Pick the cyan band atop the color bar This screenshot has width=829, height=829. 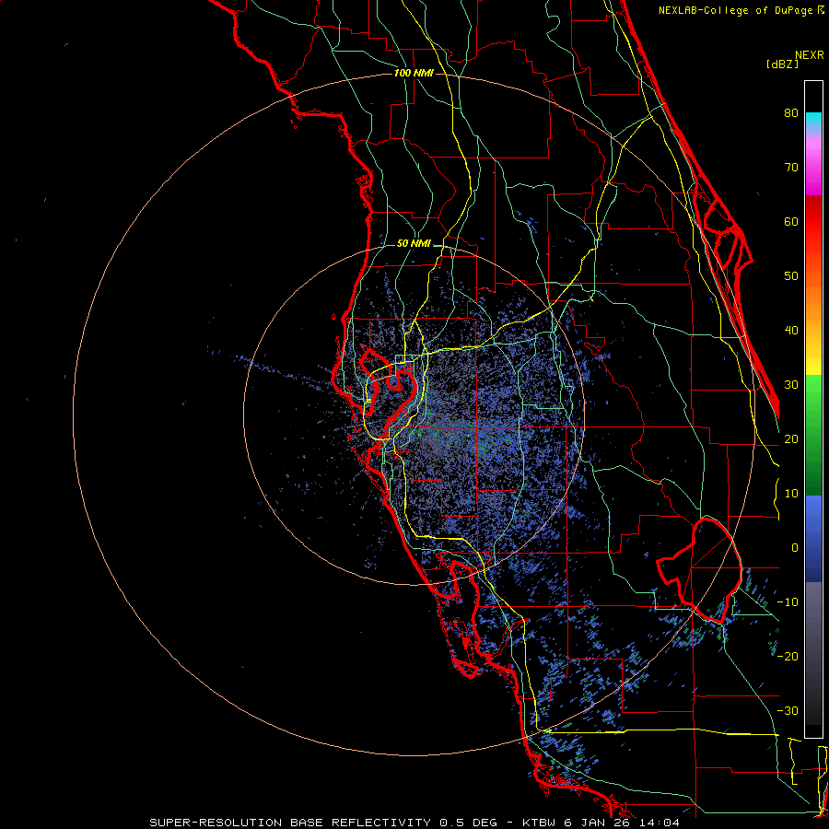point(813,122)
